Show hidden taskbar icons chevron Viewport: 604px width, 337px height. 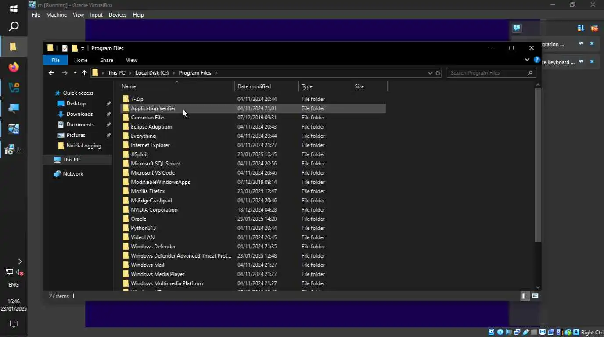pos(19,262)
